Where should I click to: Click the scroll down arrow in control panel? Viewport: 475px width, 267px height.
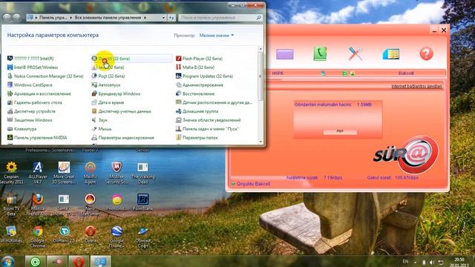260,142
